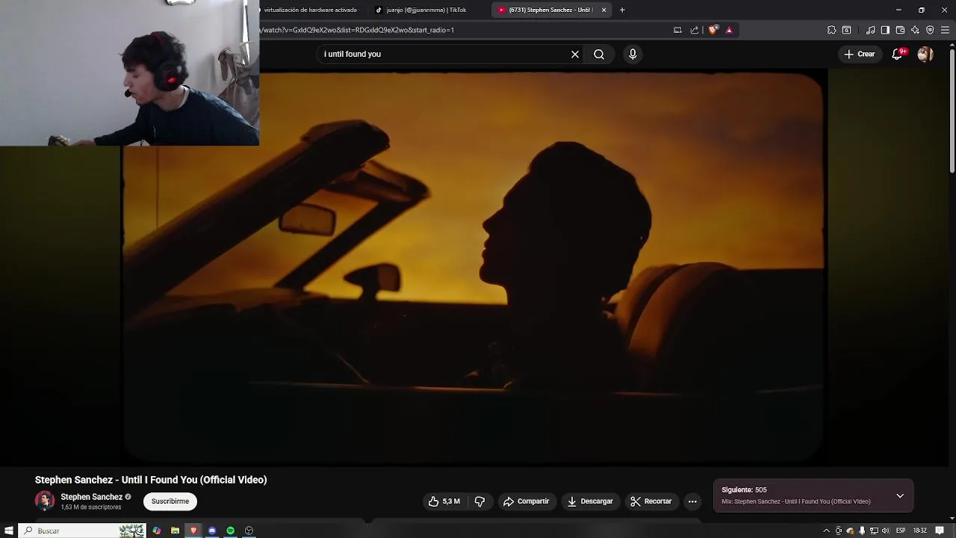Click the Buscar taskbar search box

pyautogui.click(x=84, y=531)
